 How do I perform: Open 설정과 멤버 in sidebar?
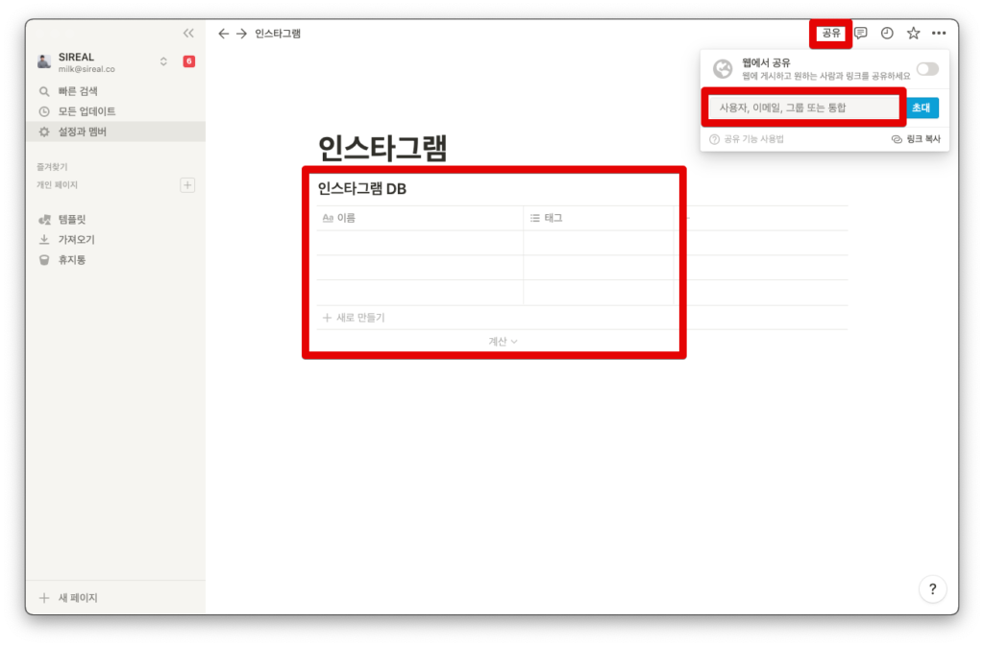[x=115, y=132]
